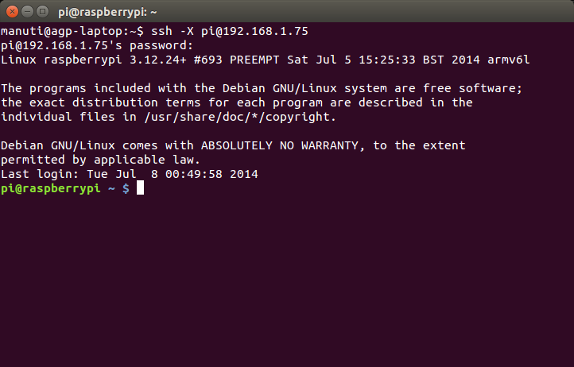This screenshot has width=574, height=367.
Task: Maximize the terminal window
Action: (42, 12)
